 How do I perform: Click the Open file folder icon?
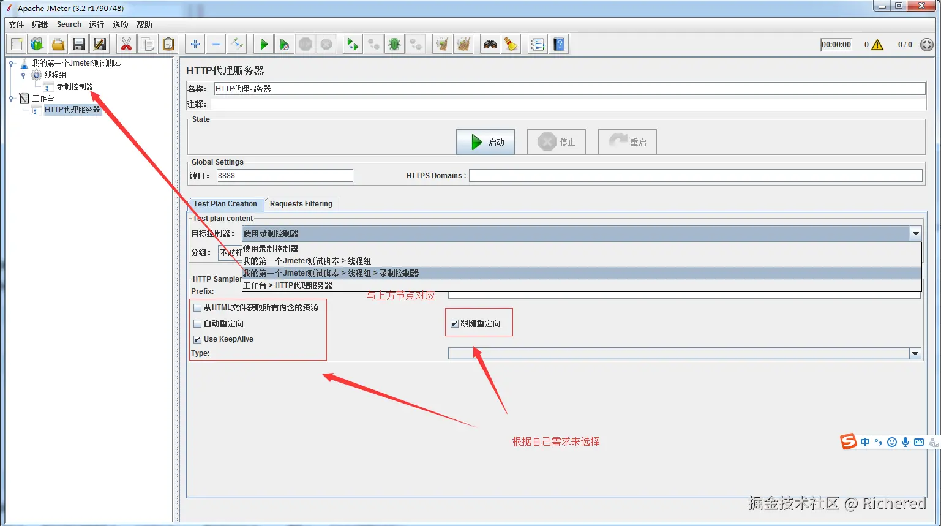[x=58, y=44]
